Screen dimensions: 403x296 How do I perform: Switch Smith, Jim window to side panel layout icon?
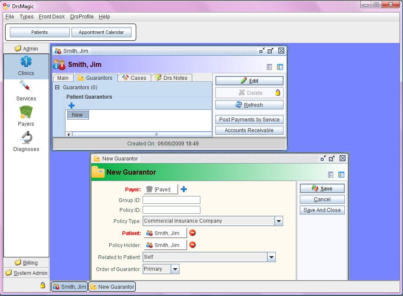[280, 67]
